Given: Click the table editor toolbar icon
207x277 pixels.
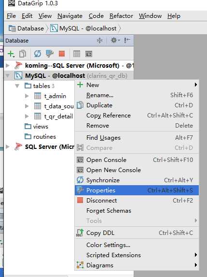Looking at the screenshot, I should click(77, 54).
